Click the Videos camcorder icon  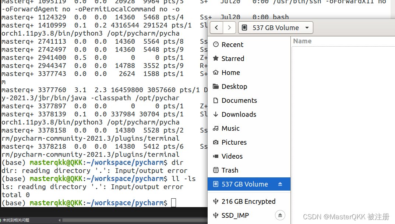pos(216,156)
